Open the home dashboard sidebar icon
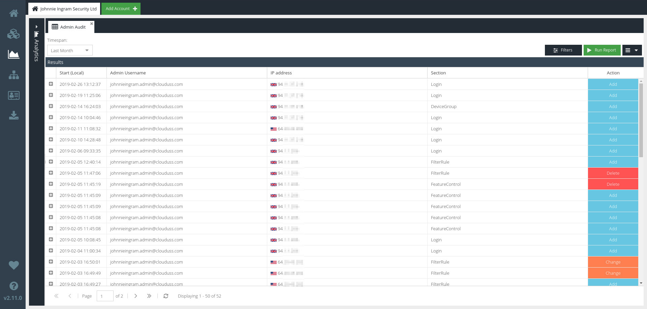This screenshot has width=647, height=309. [x=13, y=13]
